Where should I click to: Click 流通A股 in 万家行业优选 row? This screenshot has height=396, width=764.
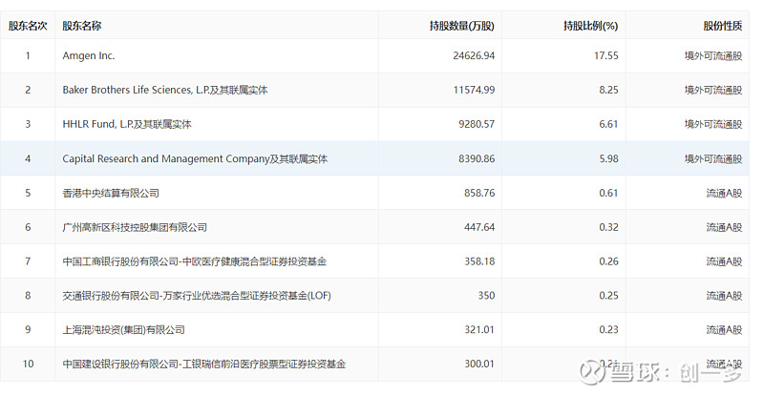(x=724, y=296)
